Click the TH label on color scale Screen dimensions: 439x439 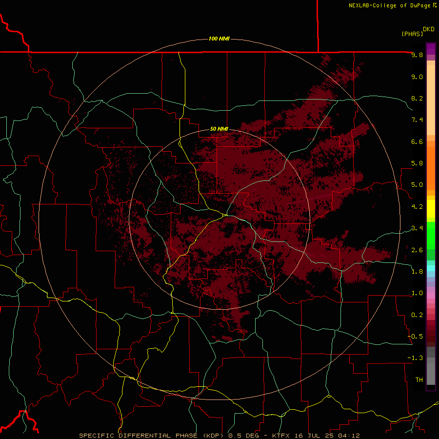pos(419,380)
